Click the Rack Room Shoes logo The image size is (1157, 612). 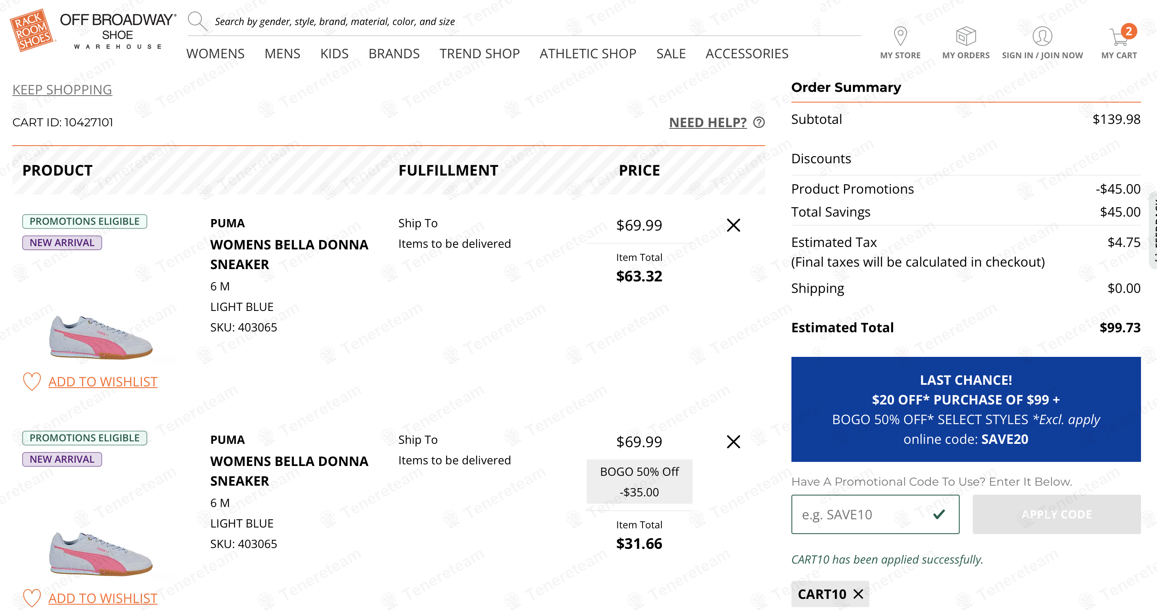click(x=32, y=30)
